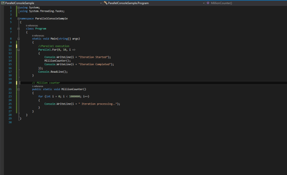Click the C# project icon in navigation bar
The image size is (287, 175).
click(x=2, y=3)
